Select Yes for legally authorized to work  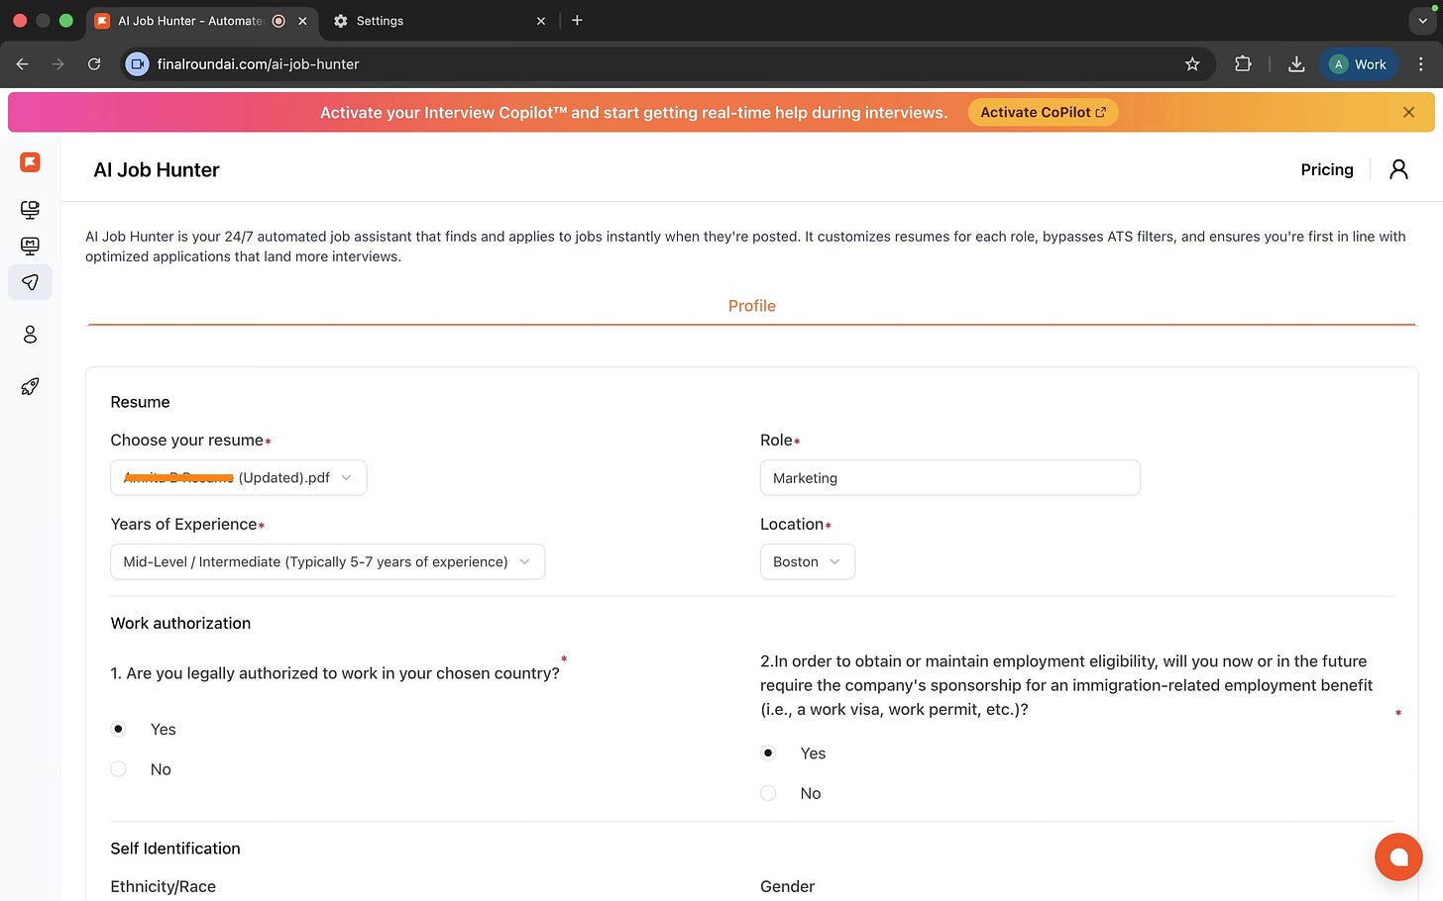point(118,729)
